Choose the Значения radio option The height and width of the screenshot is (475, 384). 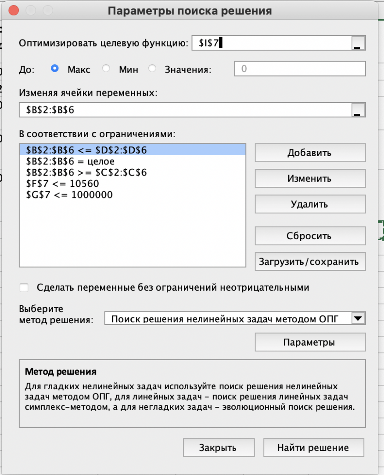point(152,69)
